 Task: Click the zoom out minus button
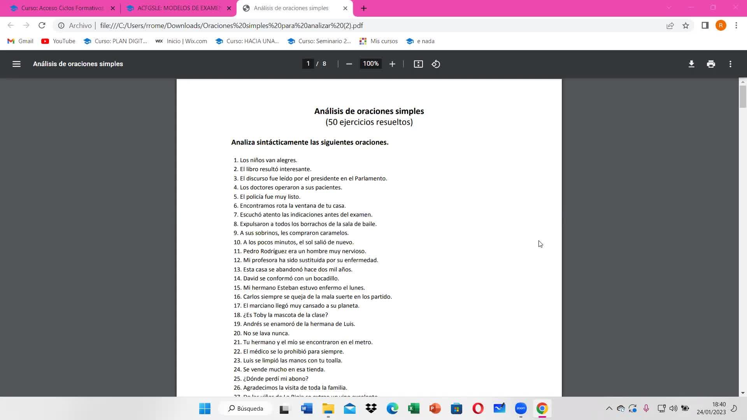point(349,64)
